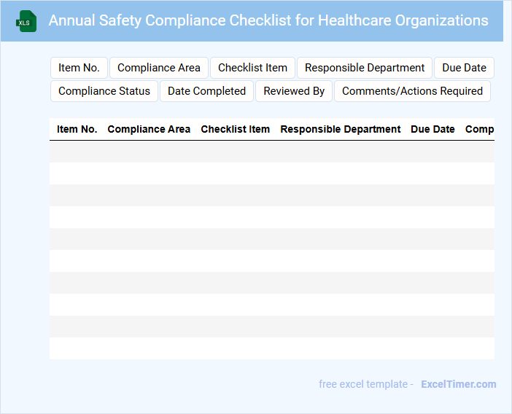Image resolution: width=512 pixels, height=414 pixels.
Task: Choose the Responsible Department tag
Action: point(365,68)
